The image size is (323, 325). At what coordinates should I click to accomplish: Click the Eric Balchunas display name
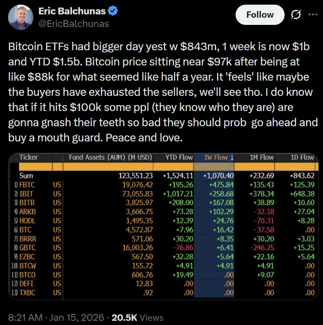click(x=71, y=11)
